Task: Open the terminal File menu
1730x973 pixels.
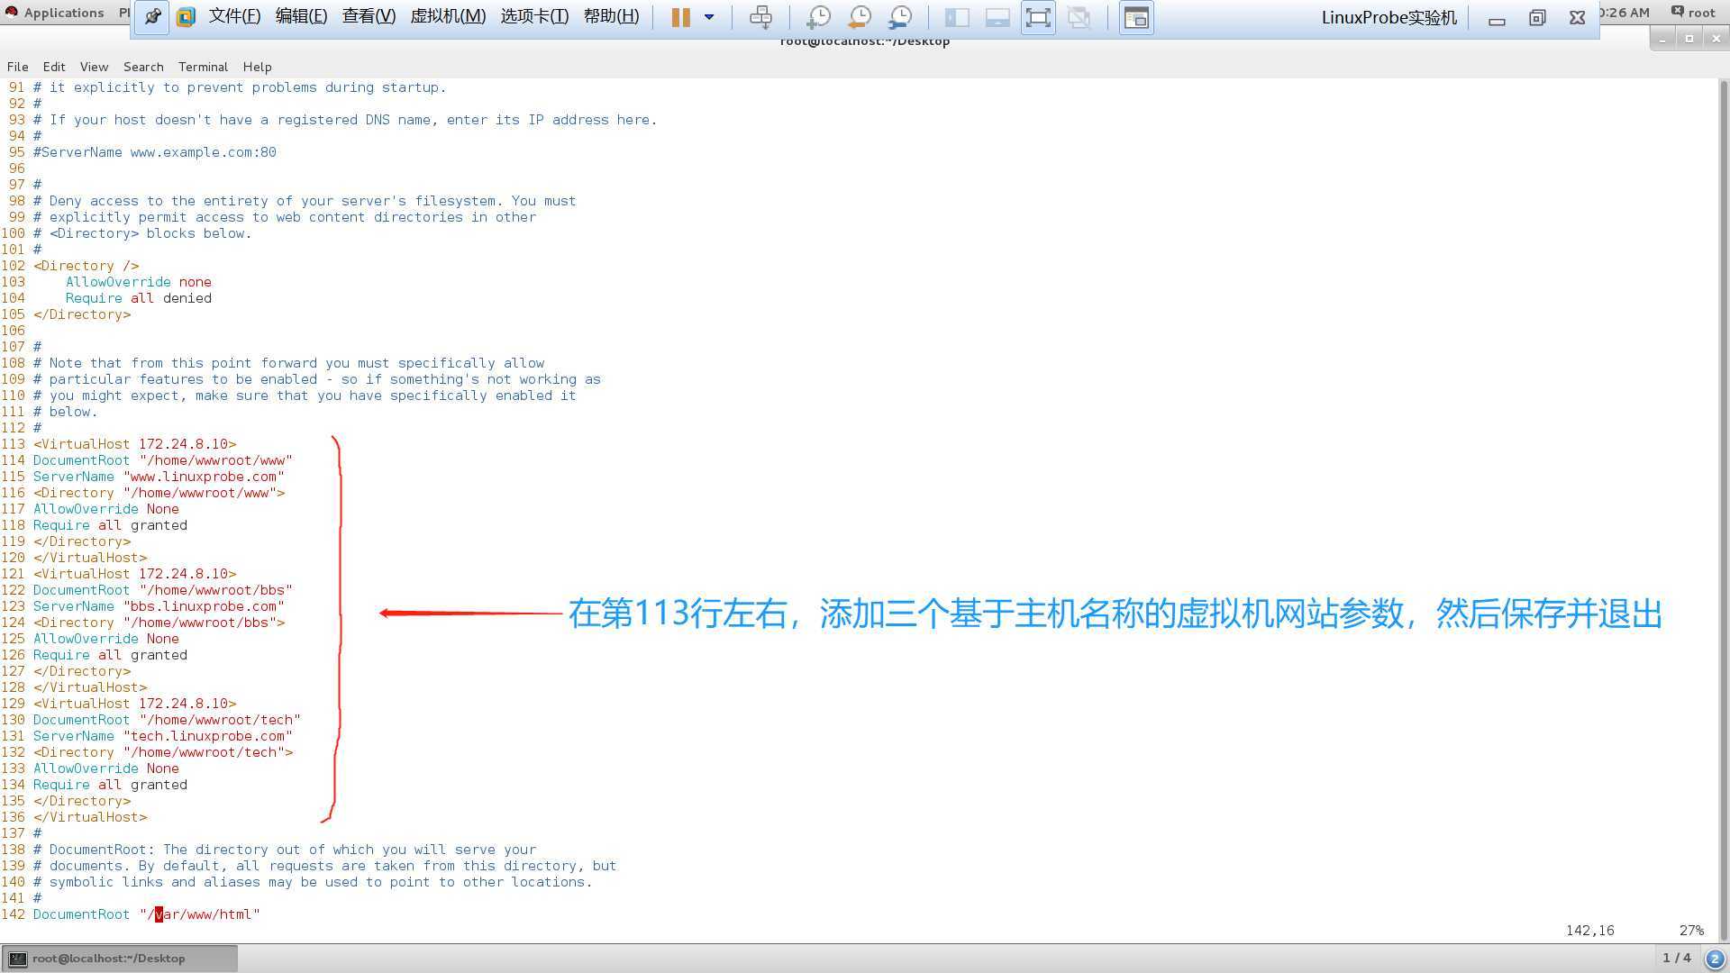Action: 18,67
